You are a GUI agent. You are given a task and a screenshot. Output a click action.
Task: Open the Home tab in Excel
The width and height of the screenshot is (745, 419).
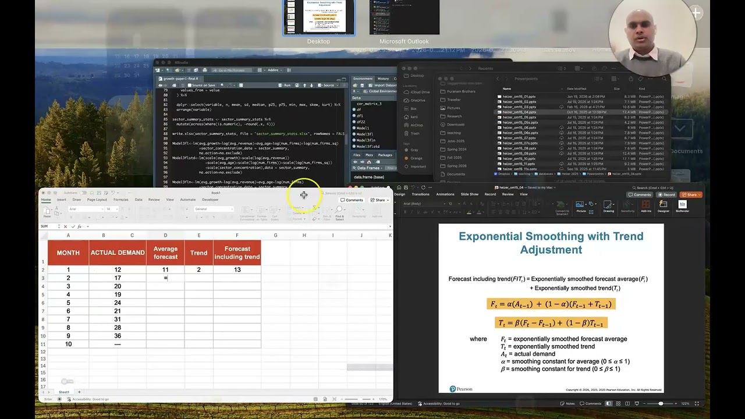46,200
